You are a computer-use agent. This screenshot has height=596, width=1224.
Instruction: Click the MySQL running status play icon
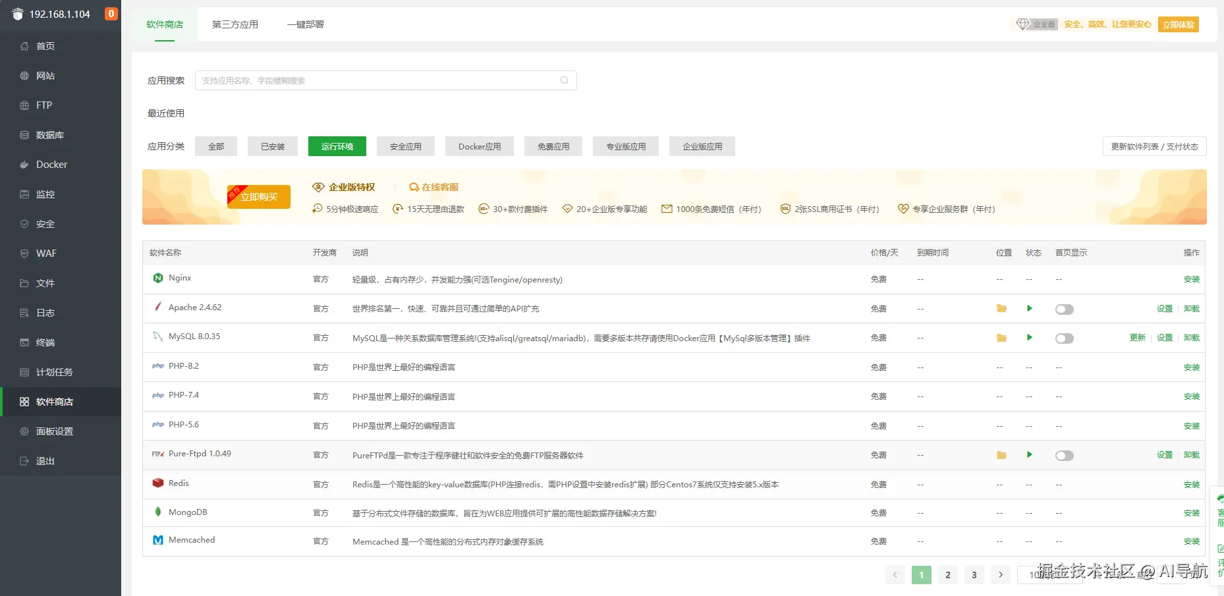1030,338
